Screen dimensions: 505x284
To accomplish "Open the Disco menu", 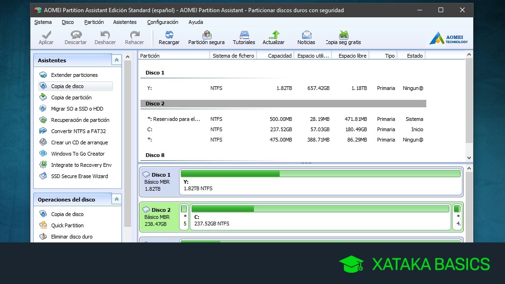I will 67,22.
